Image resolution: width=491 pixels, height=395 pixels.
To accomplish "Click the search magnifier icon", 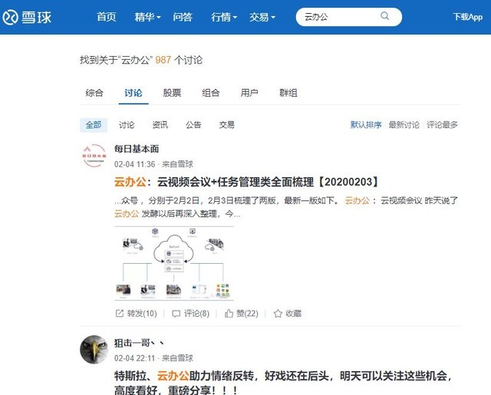I will click(385, 16).
